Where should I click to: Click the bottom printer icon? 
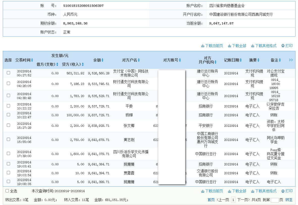point(283,191)
